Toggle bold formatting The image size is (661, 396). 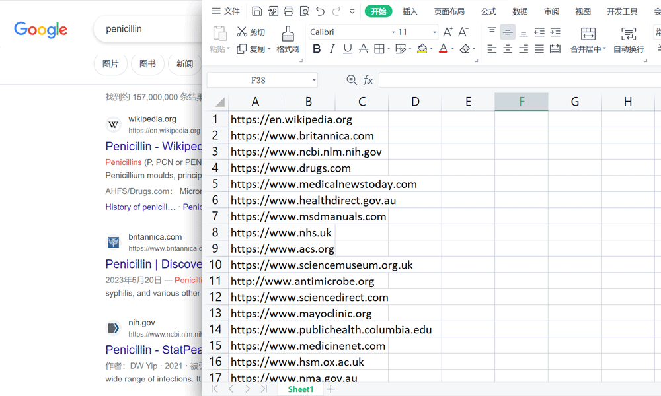317,49
